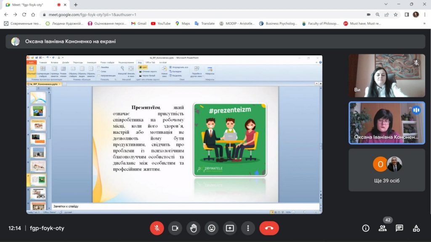Unmute the microphone in Meet

157,228
